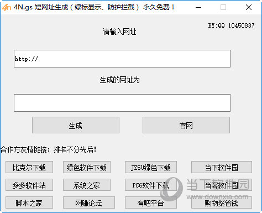The image size is (262, 213).
Task: Open the 绿色软件下载 partner link
Action: [87, 167]
